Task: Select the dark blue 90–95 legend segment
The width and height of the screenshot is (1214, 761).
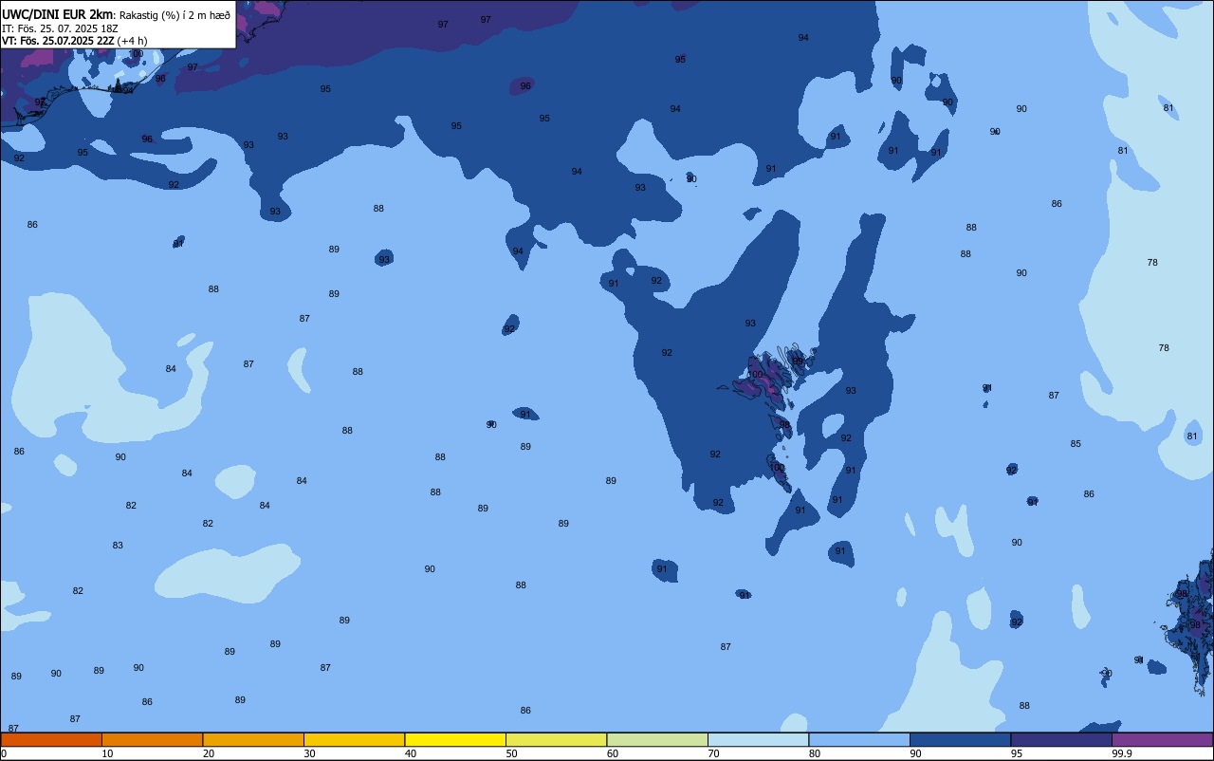Action: [x=960, y=739]
